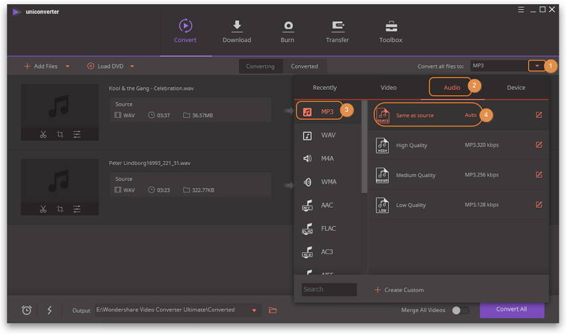
Task: Click the crop icon for Celebration.wav
Action: [60, 134]
